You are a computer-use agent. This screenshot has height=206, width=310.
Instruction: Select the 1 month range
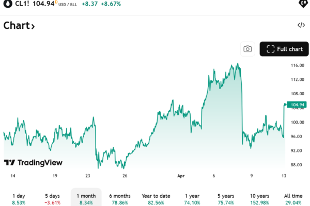(86, 199)
